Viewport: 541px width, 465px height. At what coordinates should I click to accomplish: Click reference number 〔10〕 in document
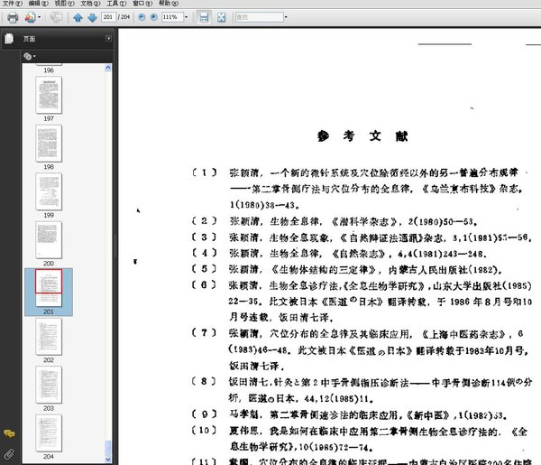click(205, 430)
